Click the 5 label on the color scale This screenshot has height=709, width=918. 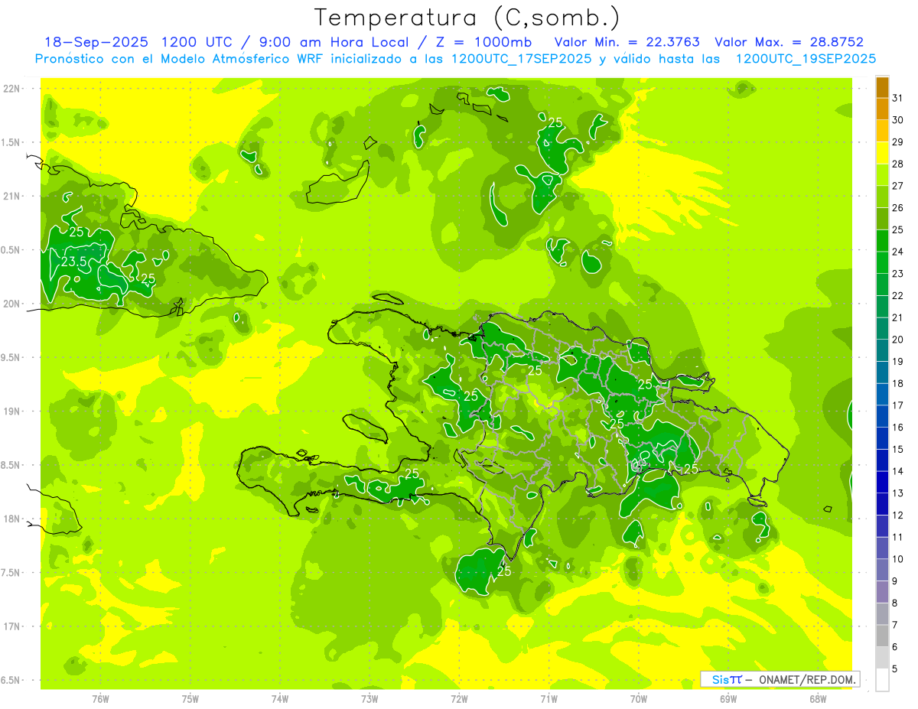click(898, 669)
